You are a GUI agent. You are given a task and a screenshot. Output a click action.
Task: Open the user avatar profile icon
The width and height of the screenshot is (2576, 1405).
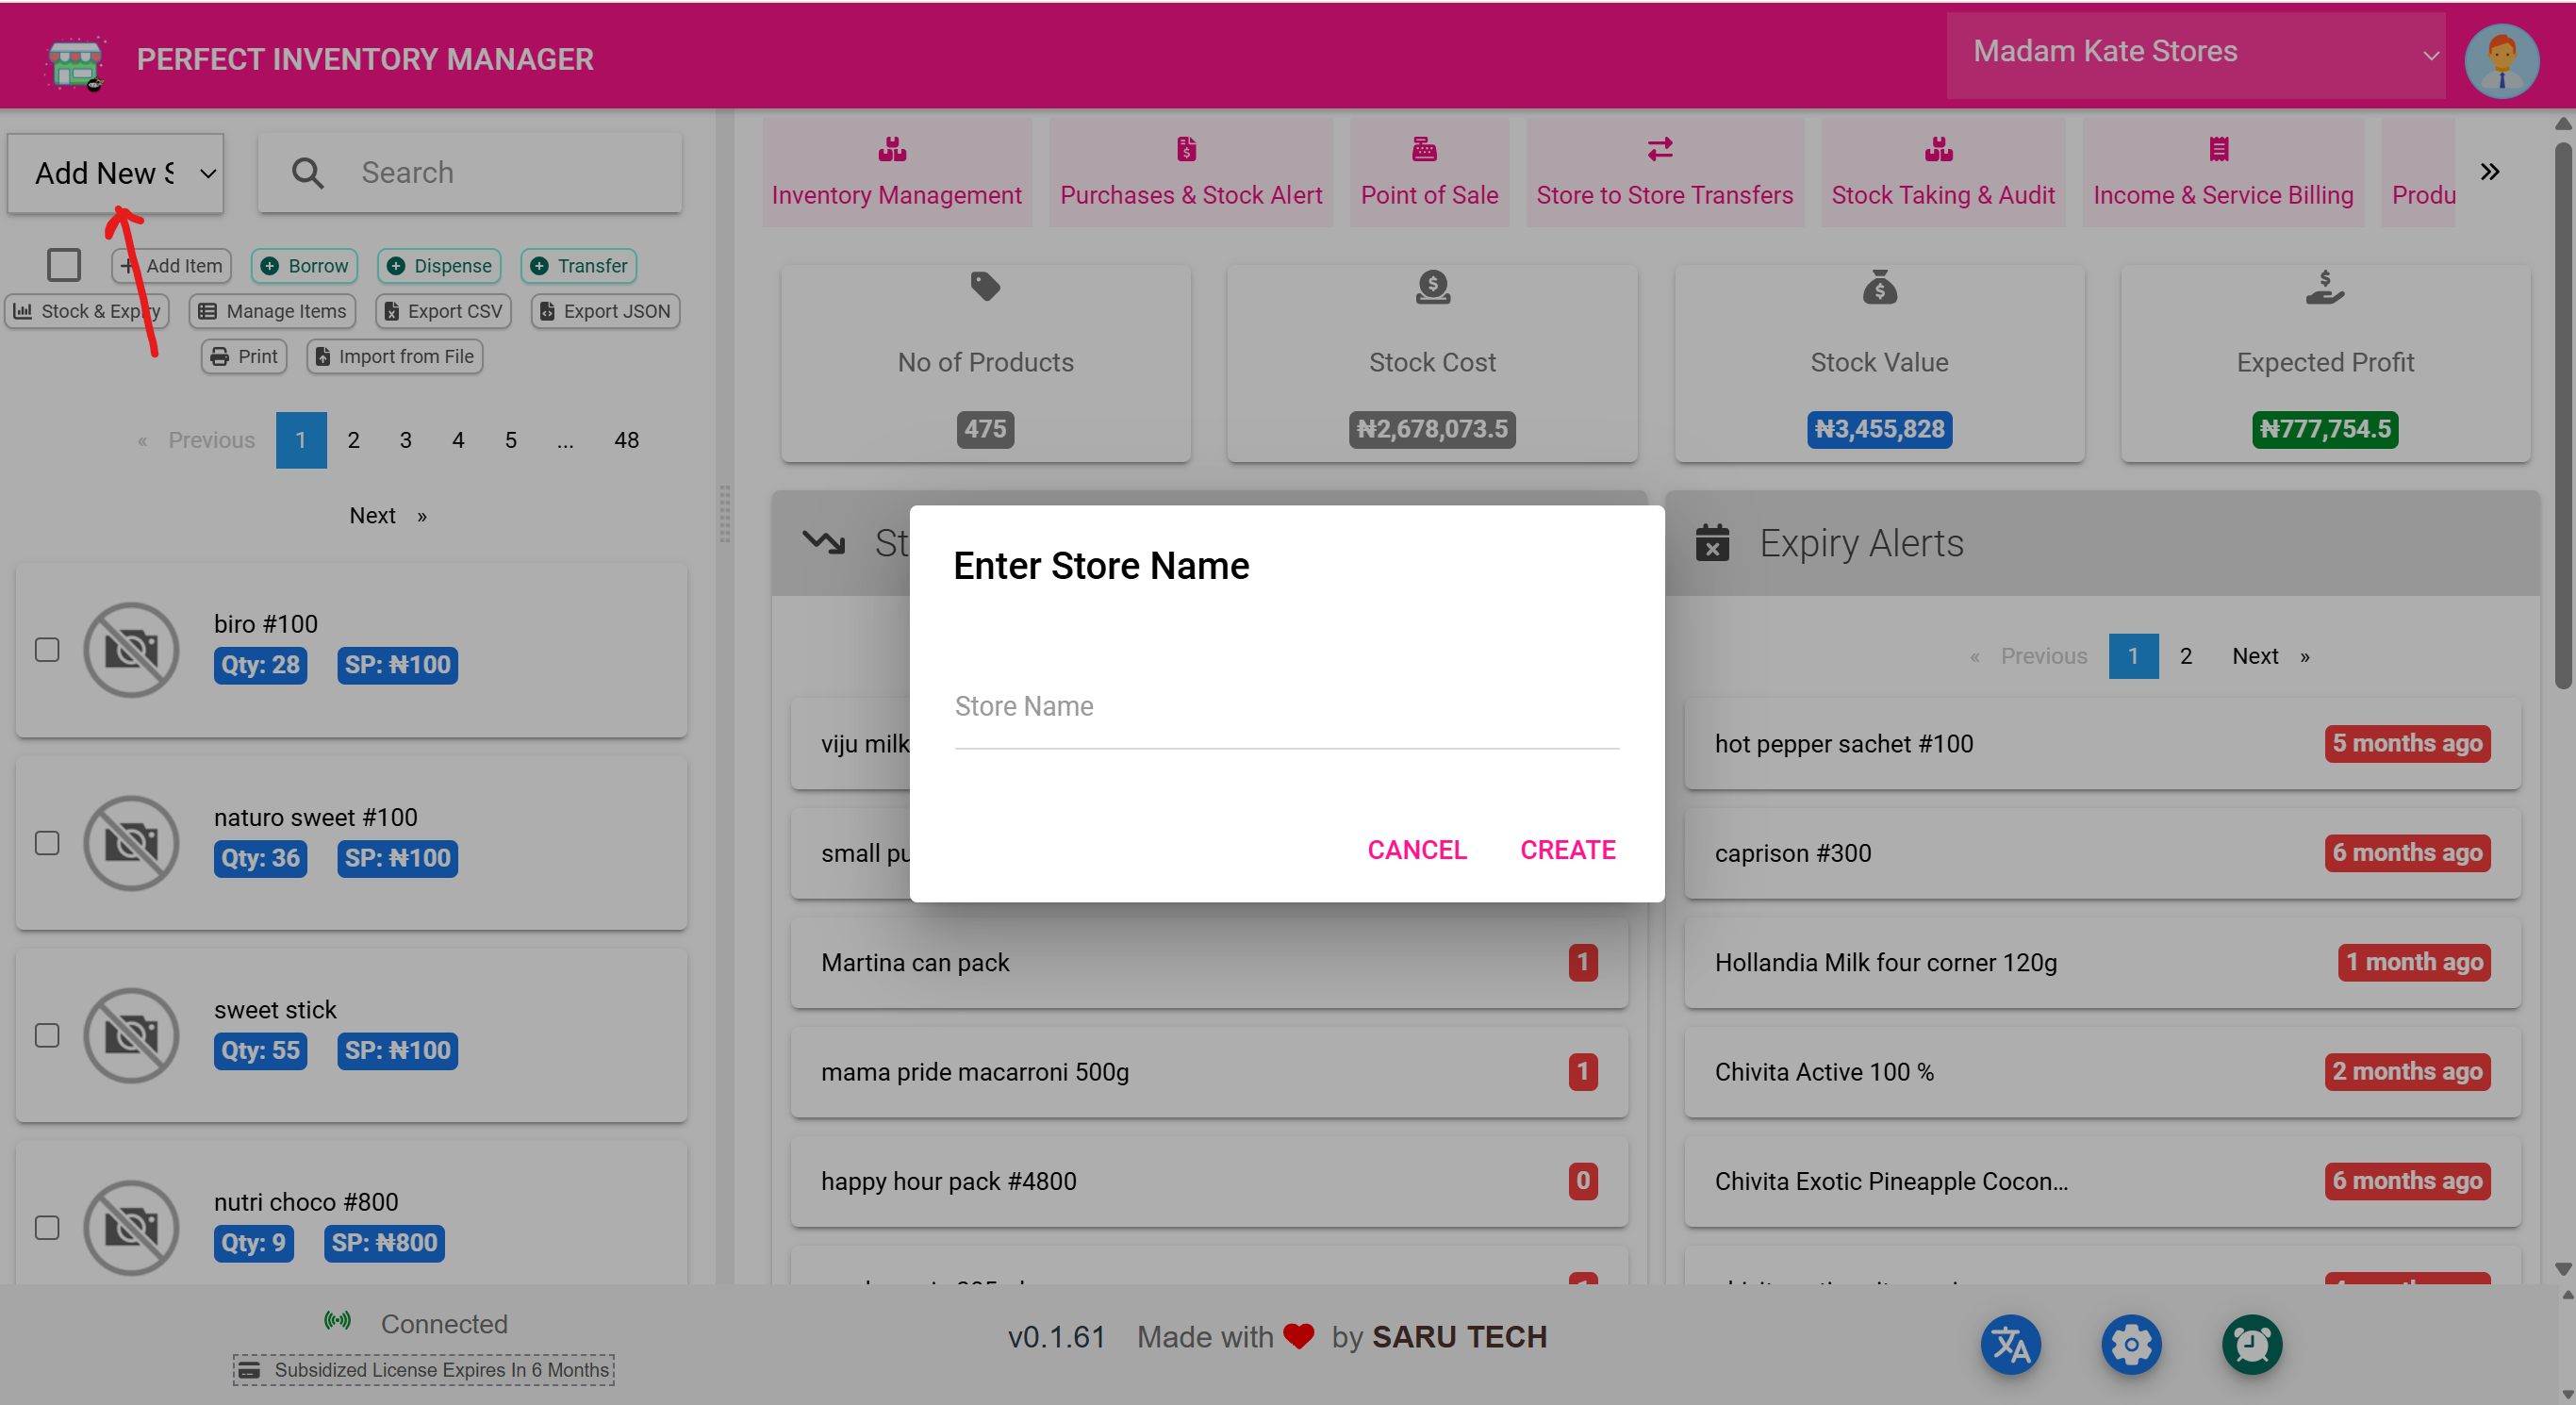tap(2501, 60)
